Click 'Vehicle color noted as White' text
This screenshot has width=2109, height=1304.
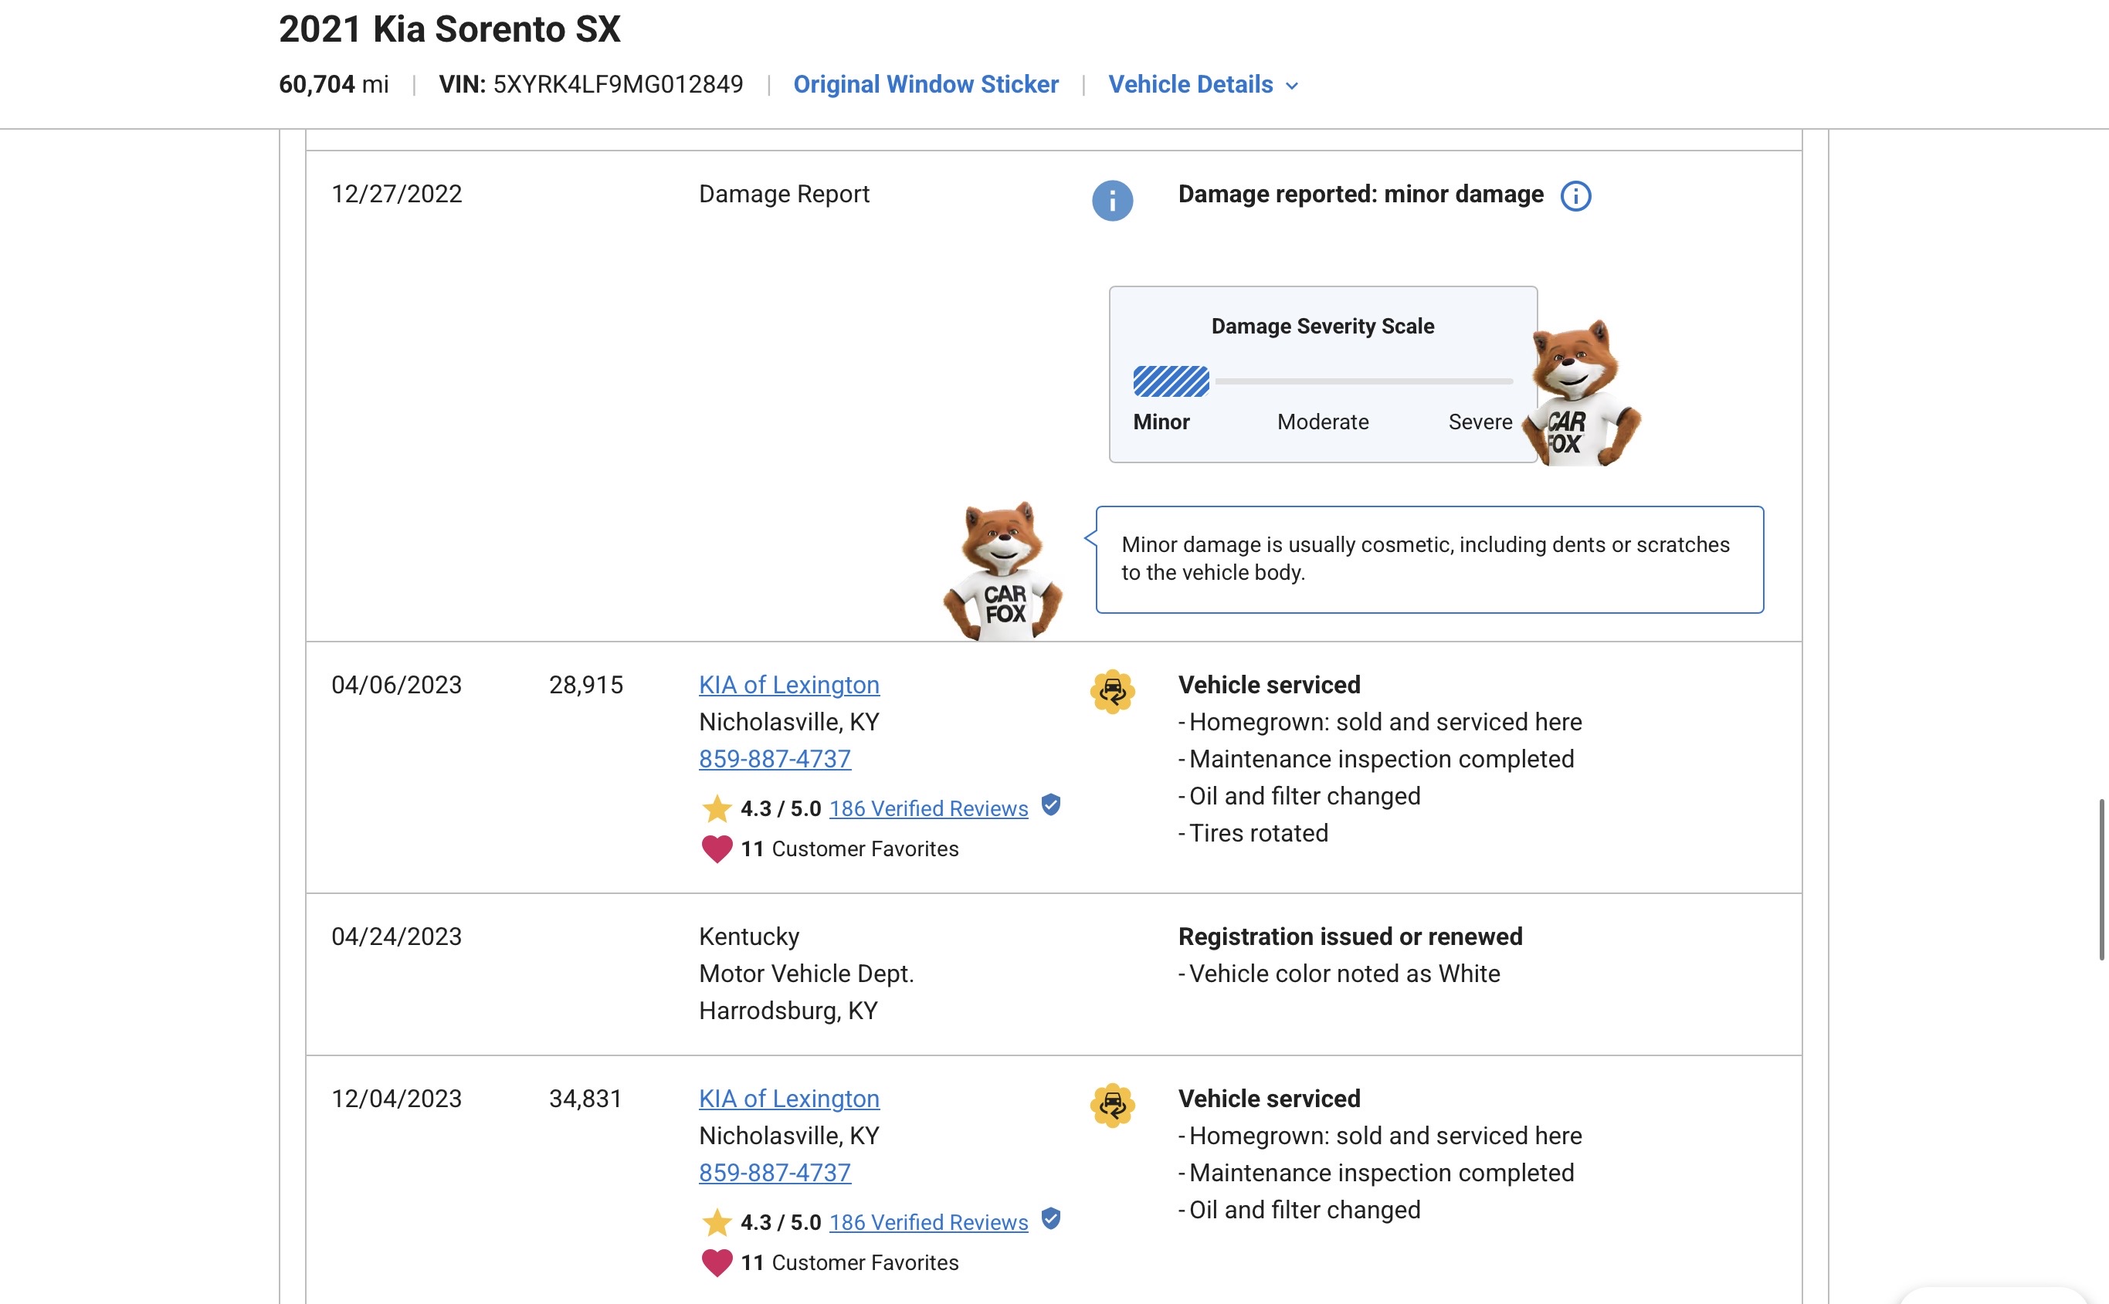coord(1344,974)
